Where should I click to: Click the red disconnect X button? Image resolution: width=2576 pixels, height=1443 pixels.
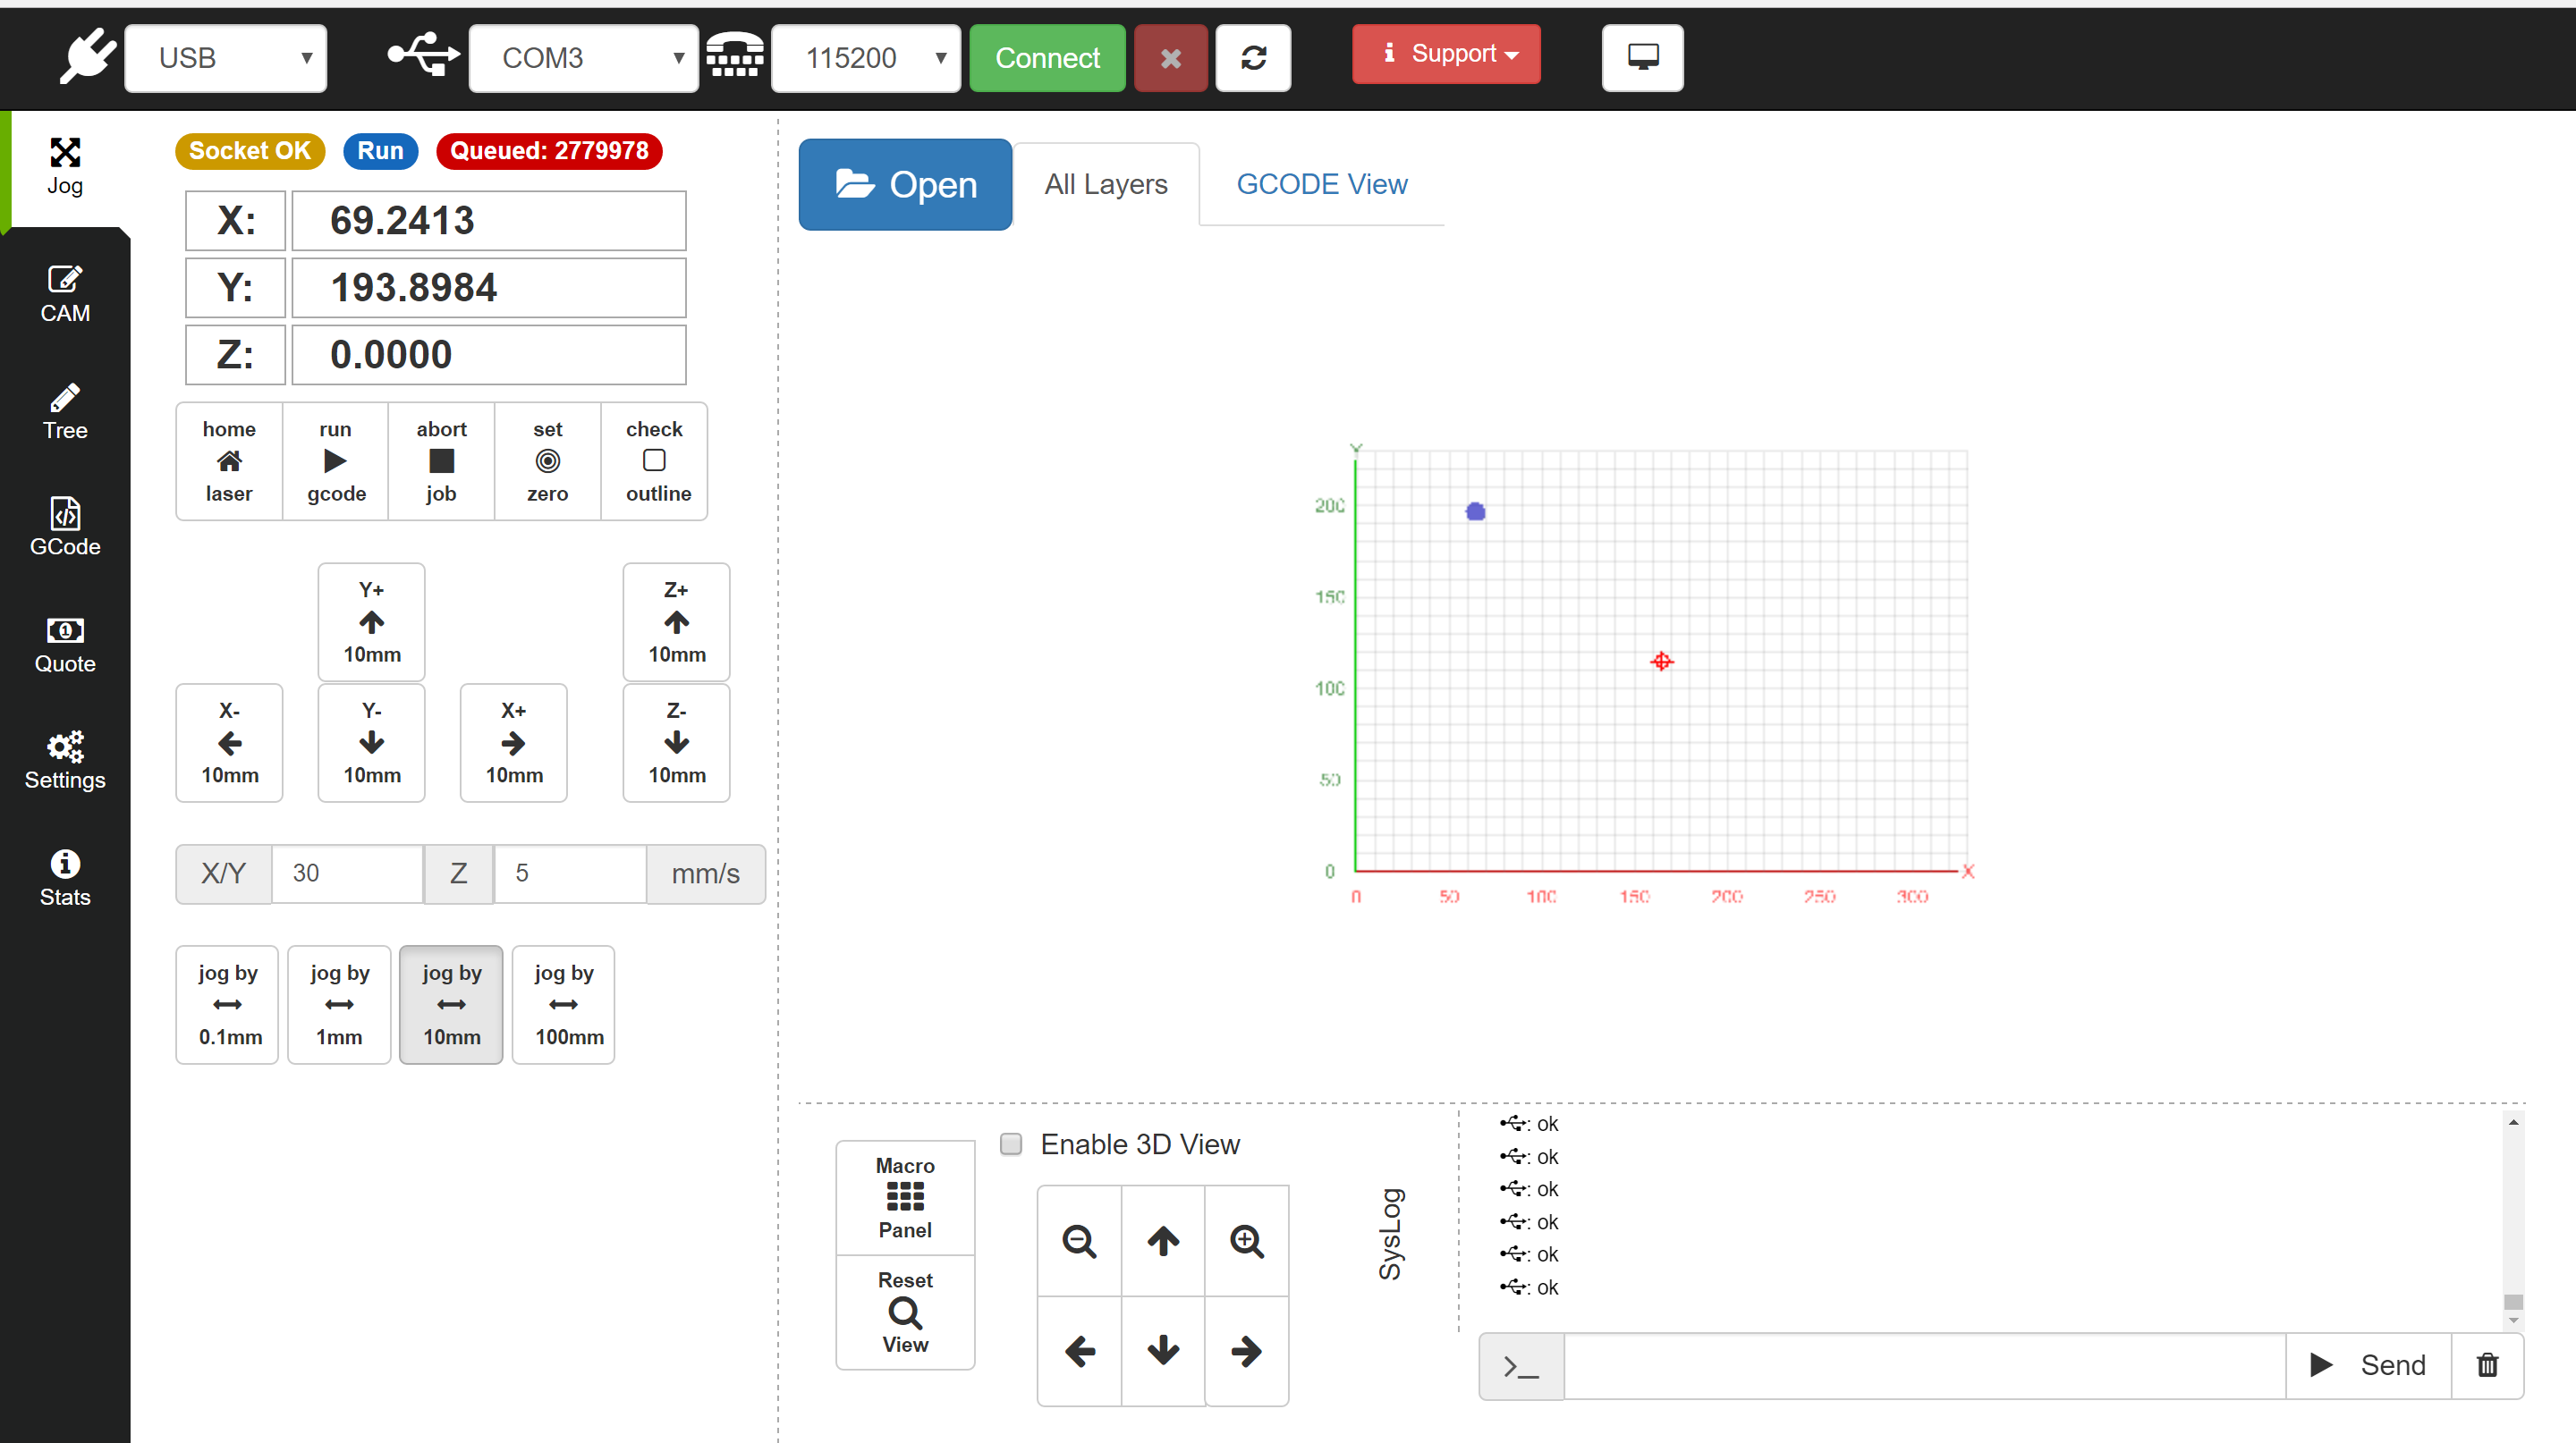pos(1171,58)
